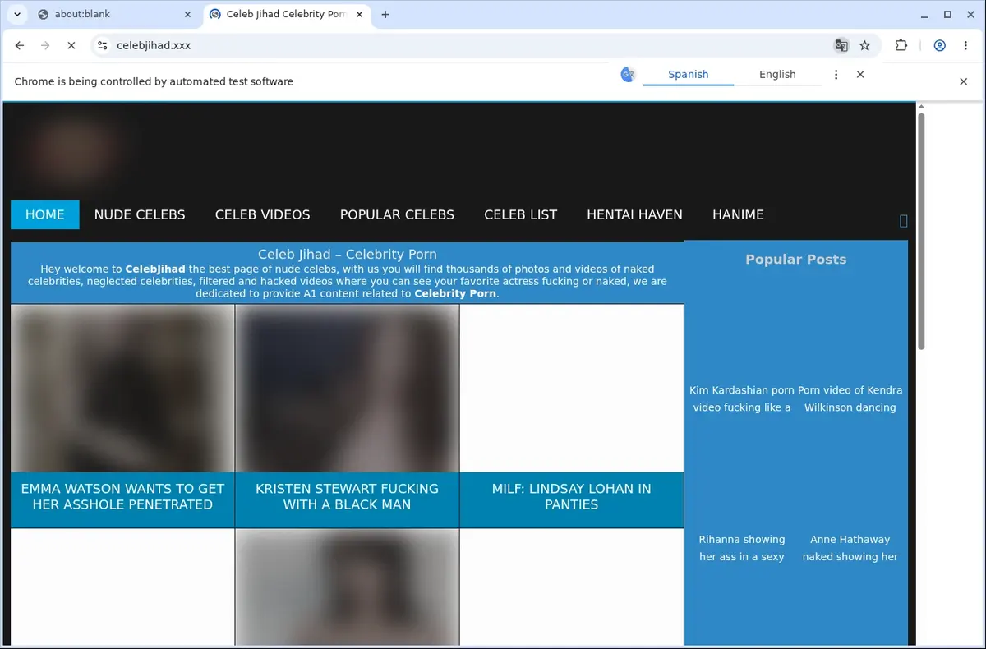This screenshot has height=649, width=986.
Task: Click the site search icon beside the menu
Action: click(904, 220)
